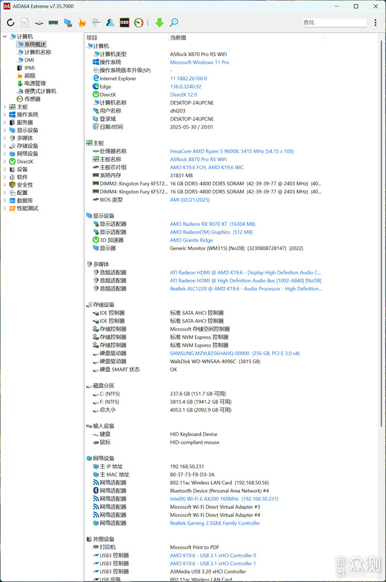386x582 pixels.
Task: Open the SAMSUNG MZVLB256HAHQ-00000 link
Action: tap(235, 353)
